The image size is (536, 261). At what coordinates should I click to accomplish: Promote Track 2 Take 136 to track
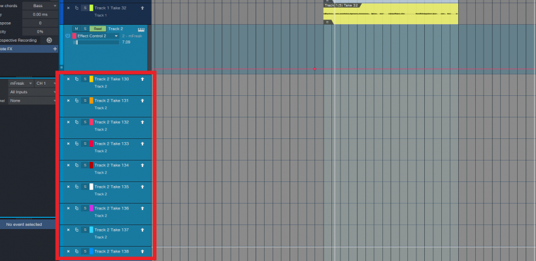(x=142, y=208)
